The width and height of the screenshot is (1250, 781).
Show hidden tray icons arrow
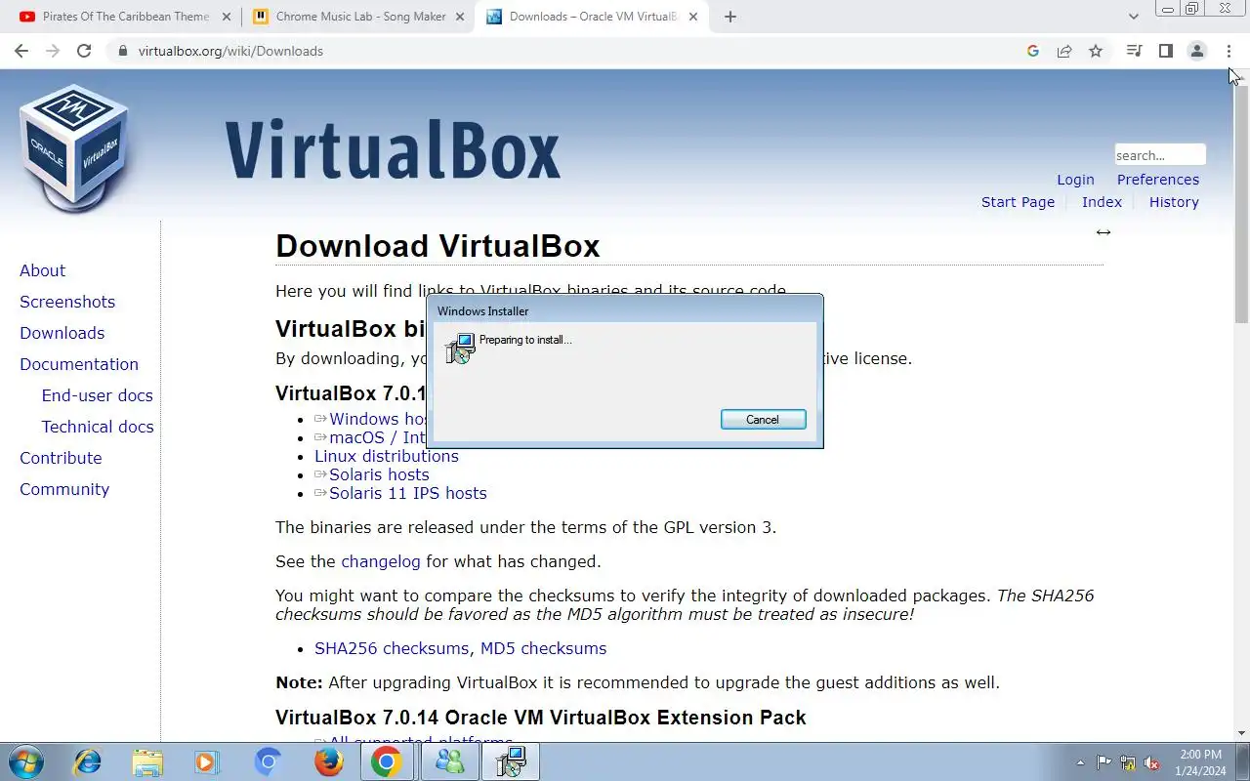tap(1080, 762)
